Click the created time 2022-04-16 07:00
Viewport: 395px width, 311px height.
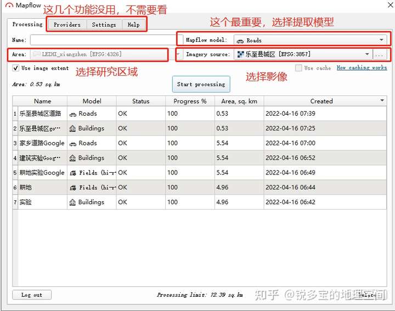(290, 143)
